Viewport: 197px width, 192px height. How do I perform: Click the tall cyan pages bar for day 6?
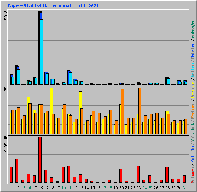(42, 52)
